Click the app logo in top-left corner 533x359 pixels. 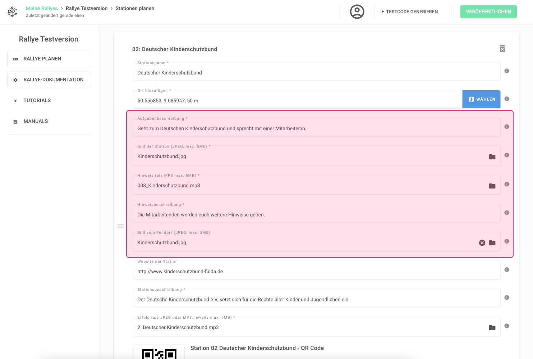(x=12, y=12)
